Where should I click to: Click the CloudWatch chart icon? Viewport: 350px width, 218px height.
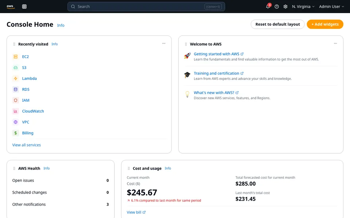pos(15,111)
